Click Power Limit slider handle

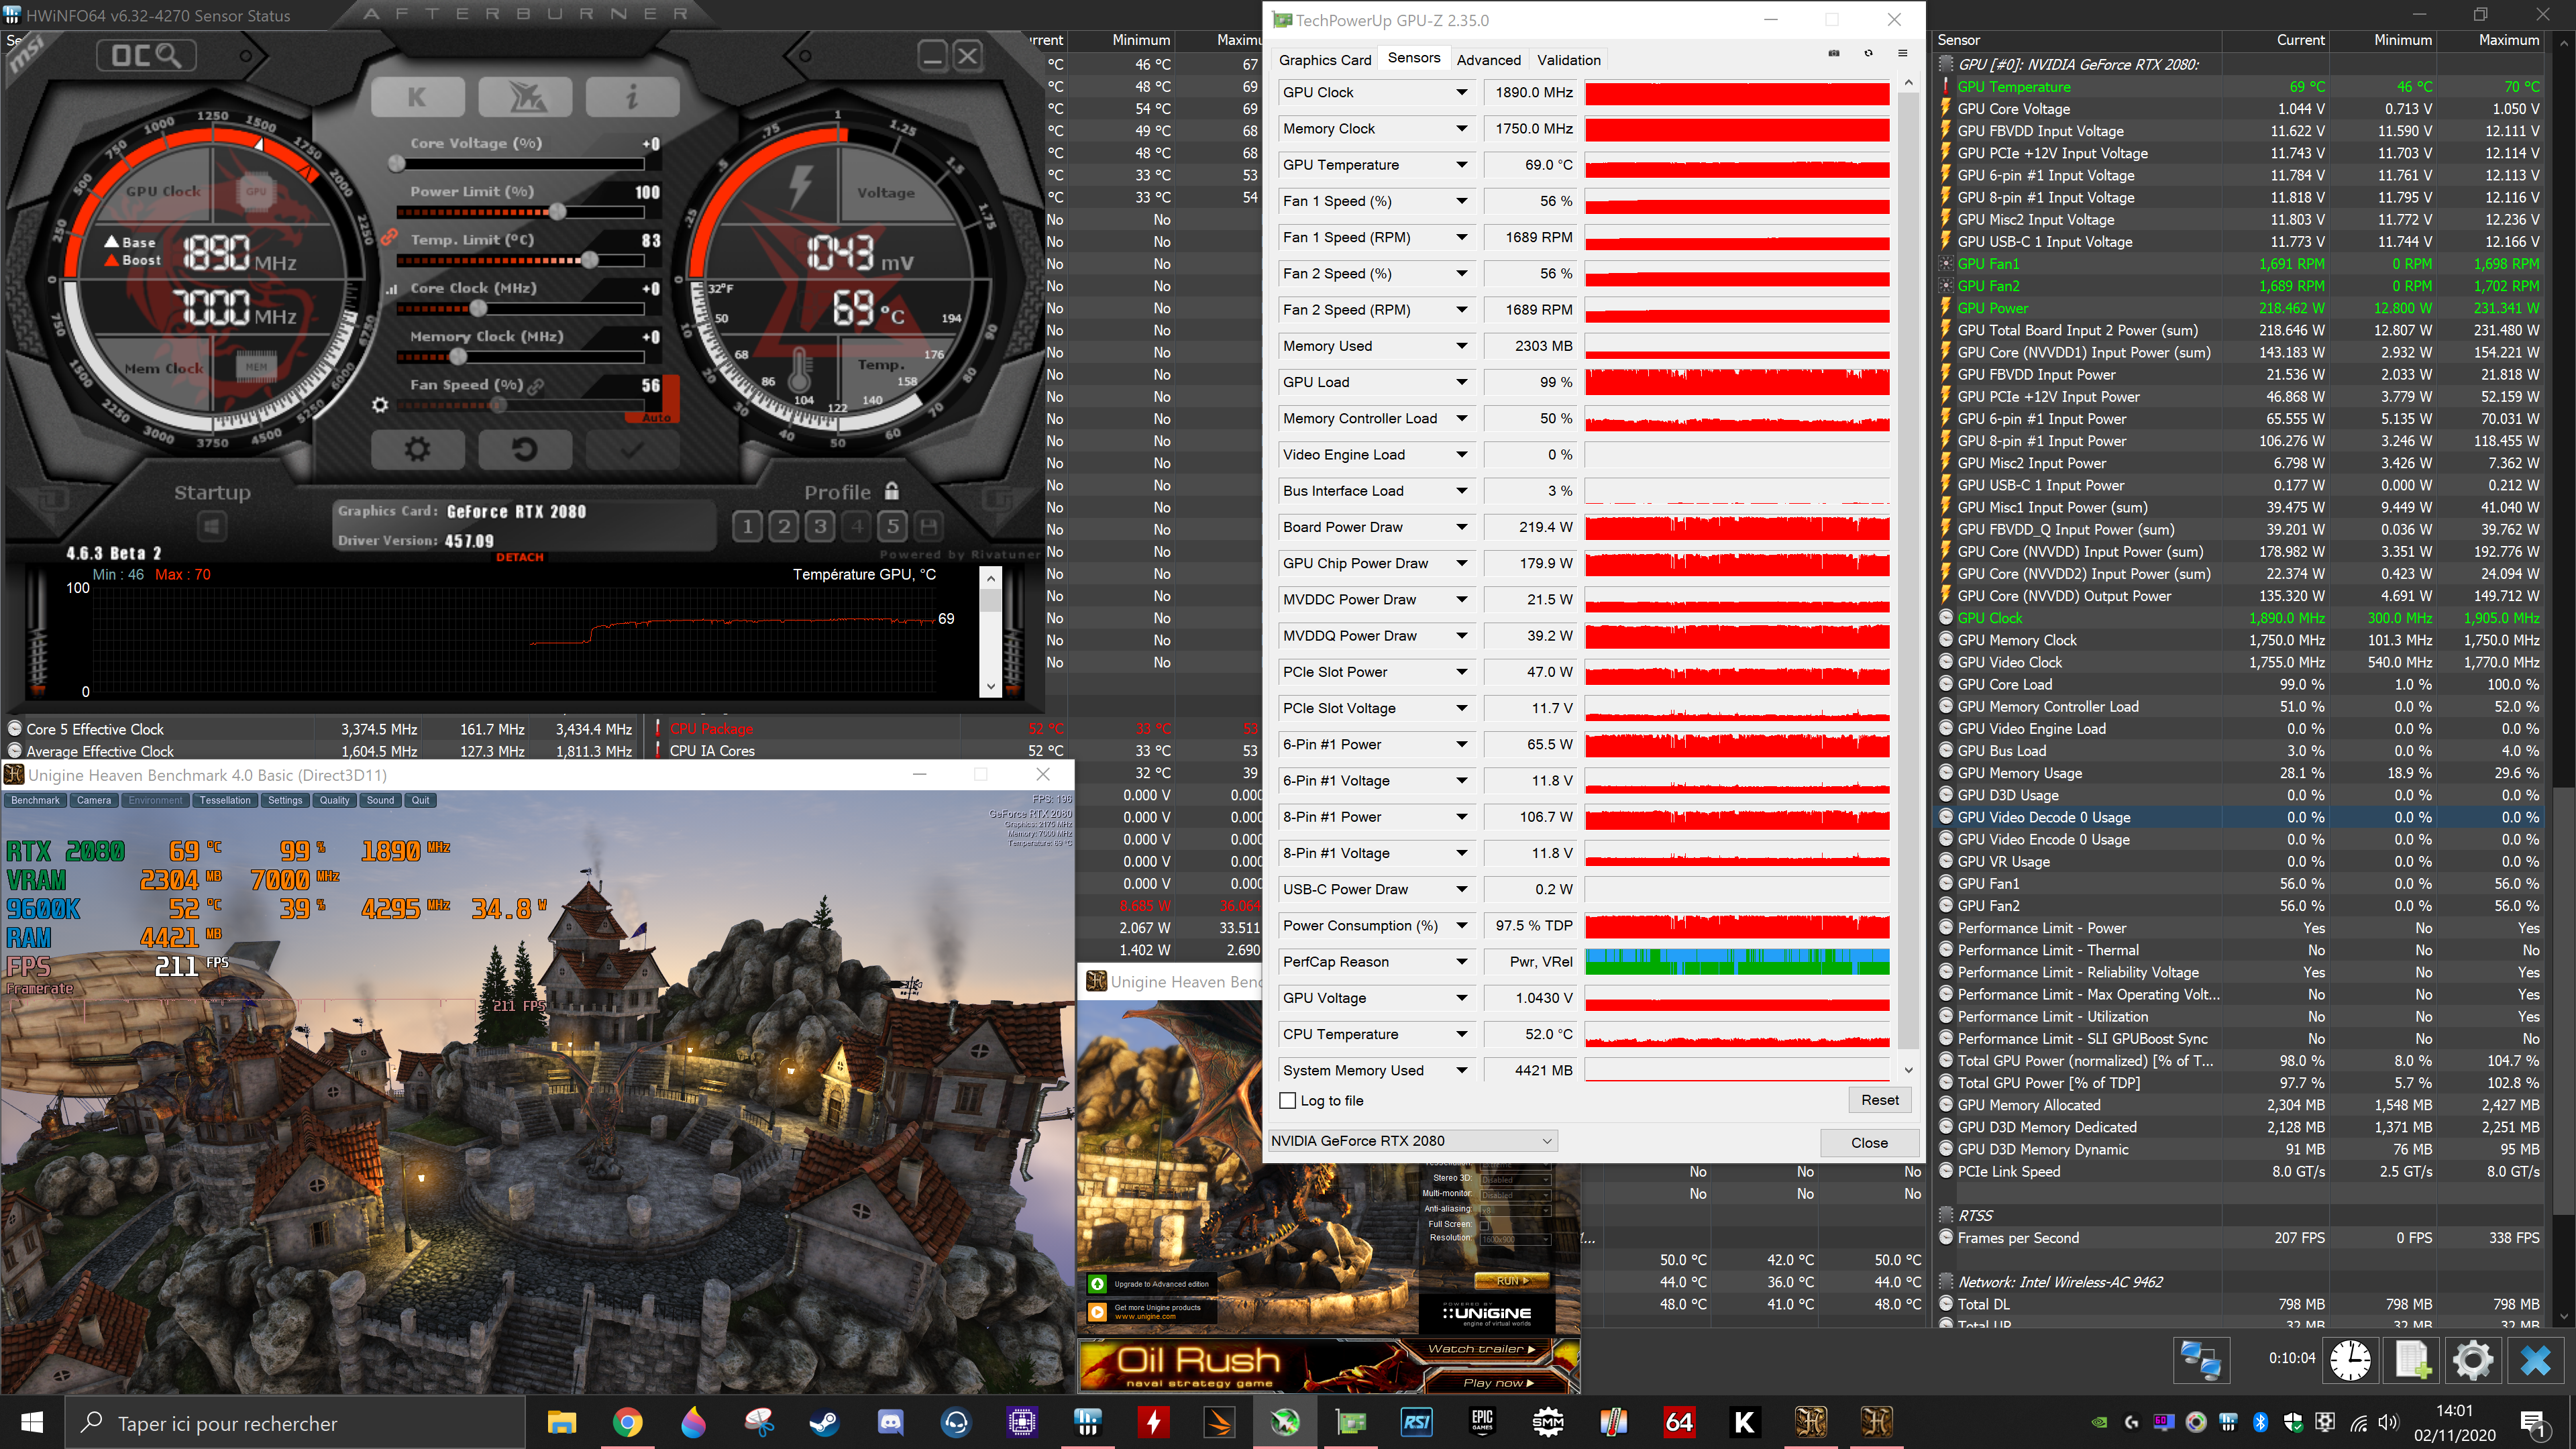pyautogui.click(x=557, y=212)
